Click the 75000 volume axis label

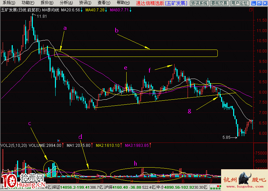(261, 153)
